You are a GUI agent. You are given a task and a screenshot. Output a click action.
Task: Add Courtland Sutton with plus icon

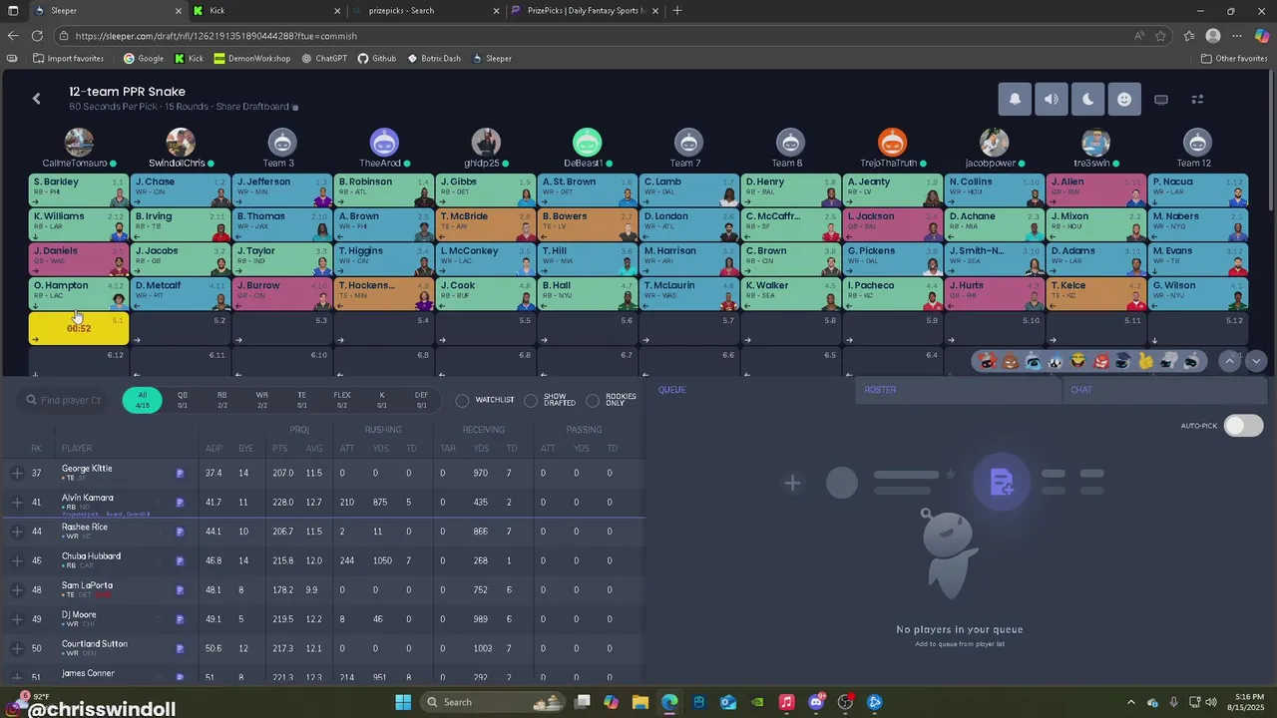point(17,649)
